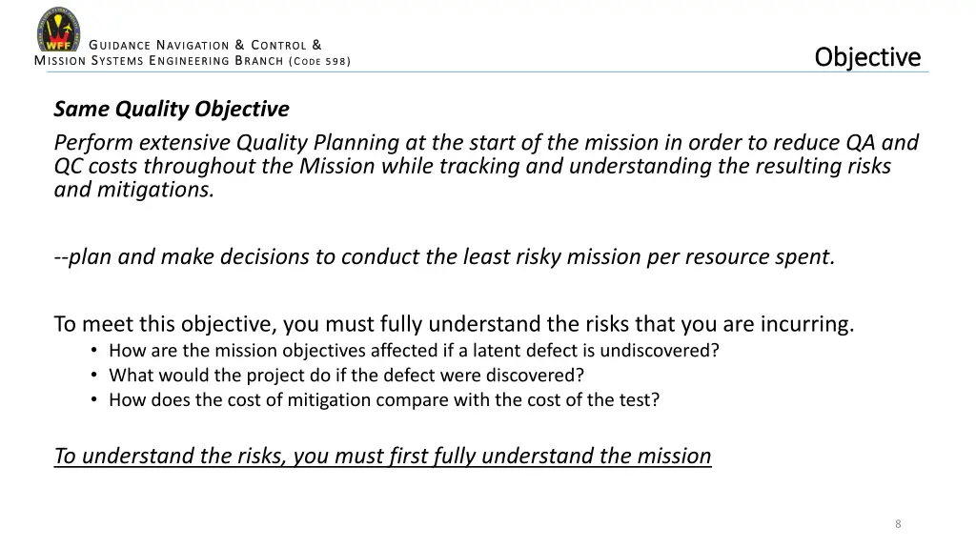Click the header divider line
The width and height of the screenshot is (976, 549).
coord(487,72)
